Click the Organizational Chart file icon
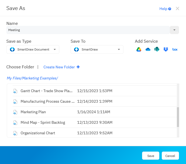186x164 pixels. (x=15, y=133)
